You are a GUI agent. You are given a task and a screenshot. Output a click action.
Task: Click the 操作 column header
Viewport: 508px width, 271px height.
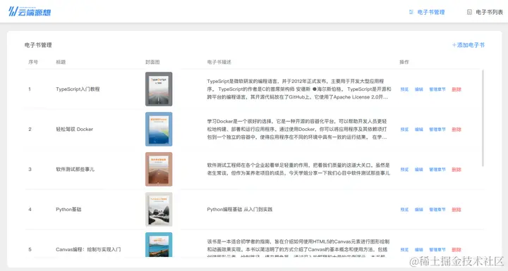coord(404,62)
